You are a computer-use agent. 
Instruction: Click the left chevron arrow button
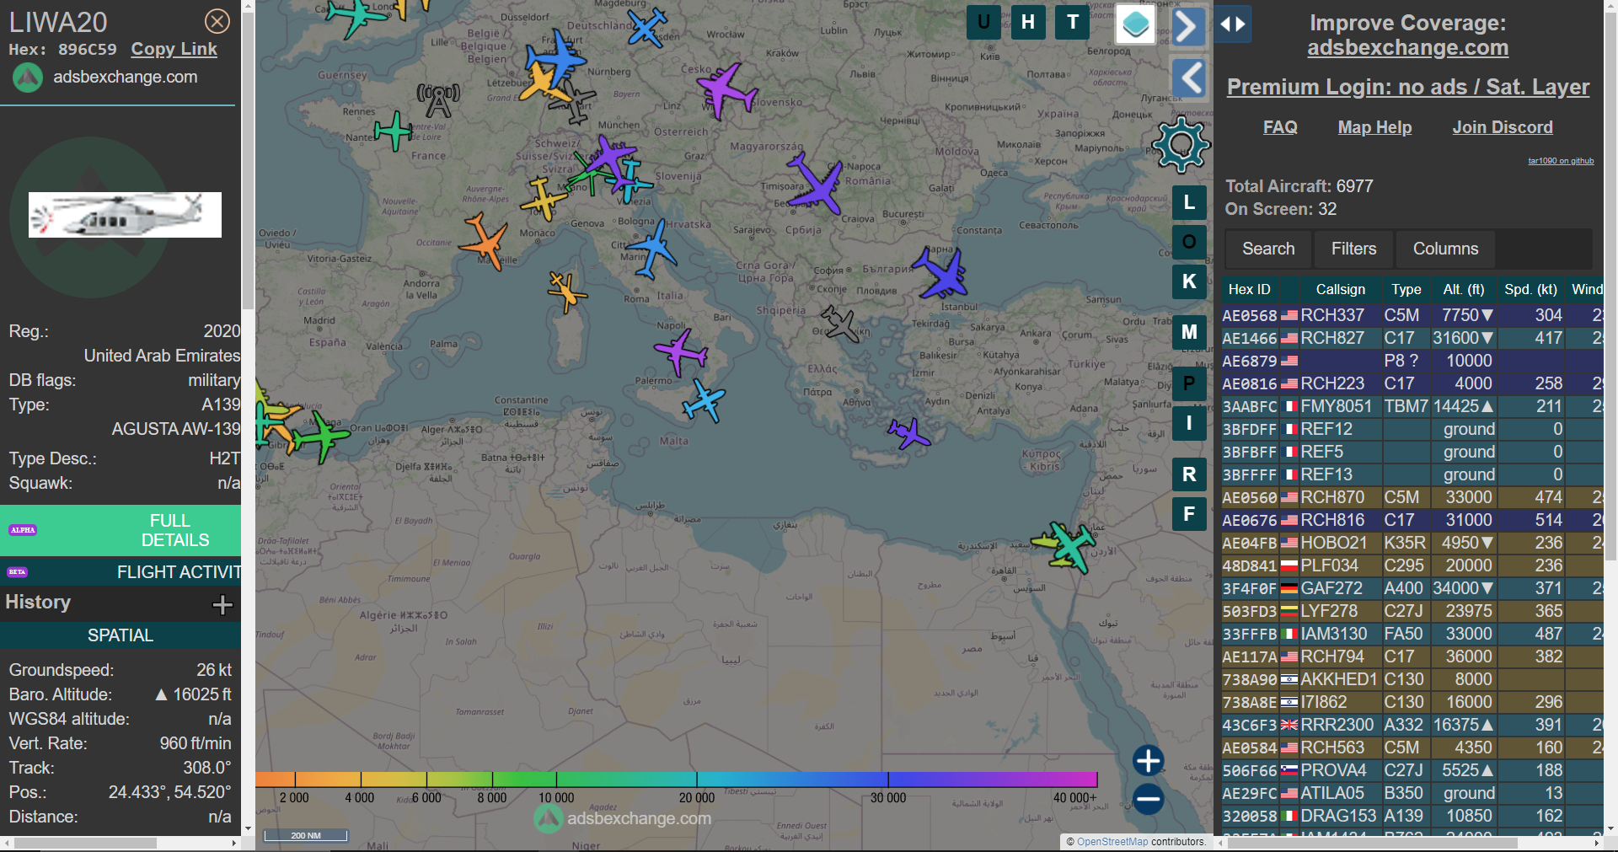click(1190, 78)
